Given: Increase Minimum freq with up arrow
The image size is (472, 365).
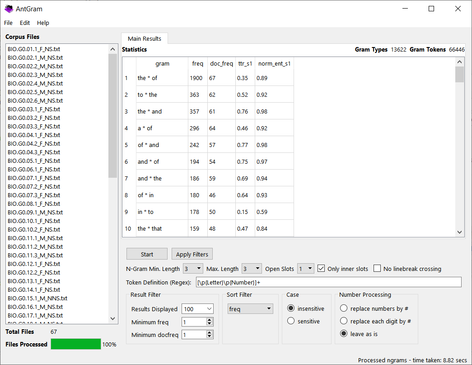Looking at the screenshot, I should 209,320.
